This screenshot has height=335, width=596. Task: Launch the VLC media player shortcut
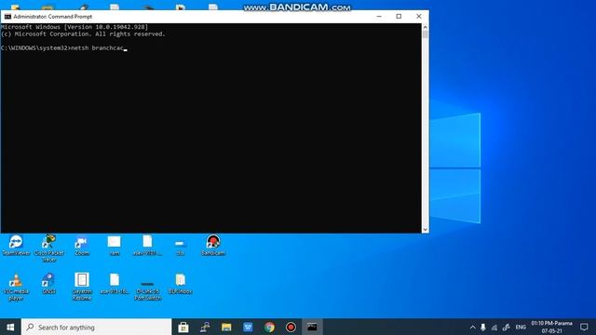[x=16, y=287]
